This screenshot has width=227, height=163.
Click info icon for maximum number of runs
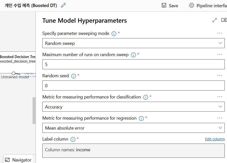coord(133,55)
